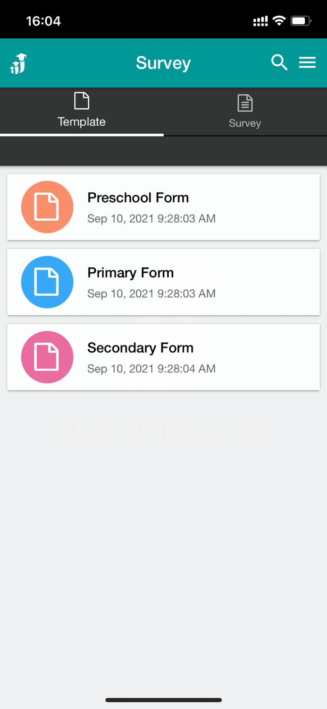Image resolution: width=327 pixels, height=709 pixels.
Task: Select the pink Secondary Form icon
Action: (x=47, y=356)
